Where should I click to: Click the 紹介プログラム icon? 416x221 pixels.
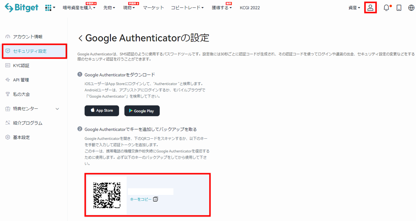[x=8, y=123]
